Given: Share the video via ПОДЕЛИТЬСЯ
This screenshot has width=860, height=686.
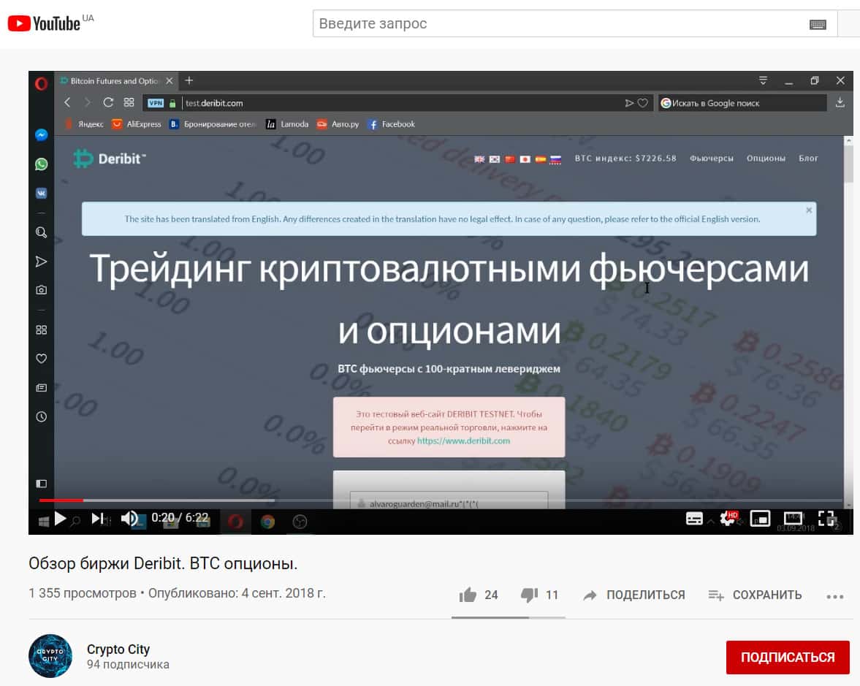Looking at the screenshot, I should click(634, 595).
